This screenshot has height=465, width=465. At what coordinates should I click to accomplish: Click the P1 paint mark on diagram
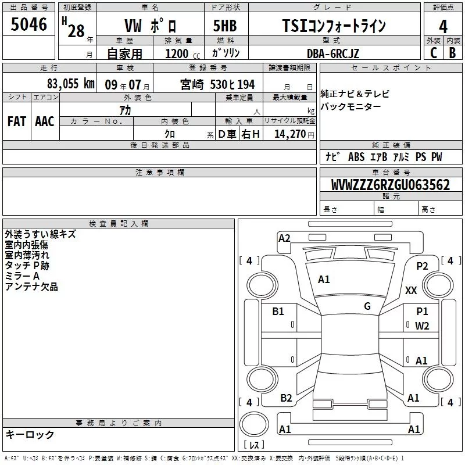pyautogui.click(x=422, y=312)
